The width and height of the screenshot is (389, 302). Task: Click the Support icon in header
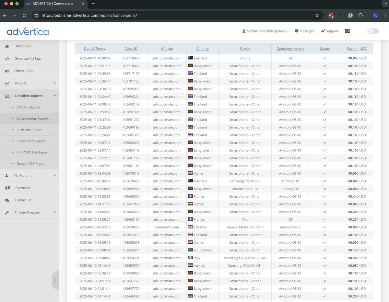coord(323,31)
